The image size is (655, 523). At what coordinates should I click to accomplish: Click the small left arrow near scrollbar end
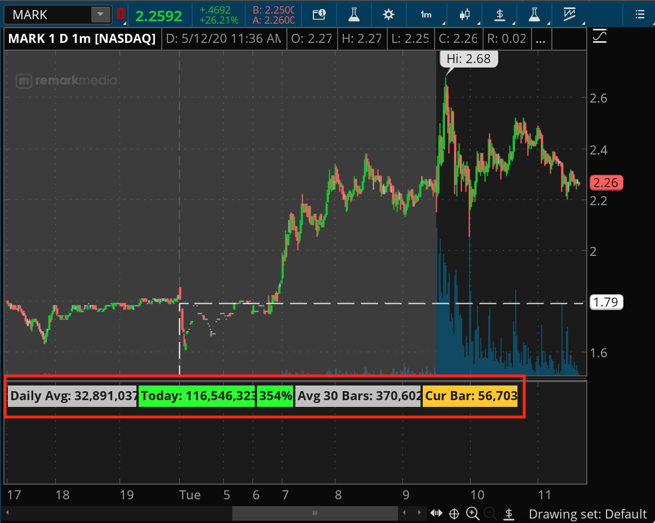(x=404, y=512)
